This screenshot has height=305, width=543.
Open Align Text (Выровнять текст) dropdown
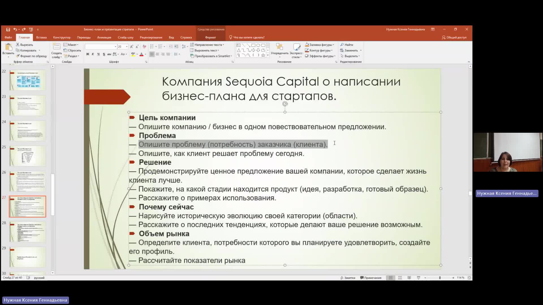pyautogui.click(x=204, y=50)
